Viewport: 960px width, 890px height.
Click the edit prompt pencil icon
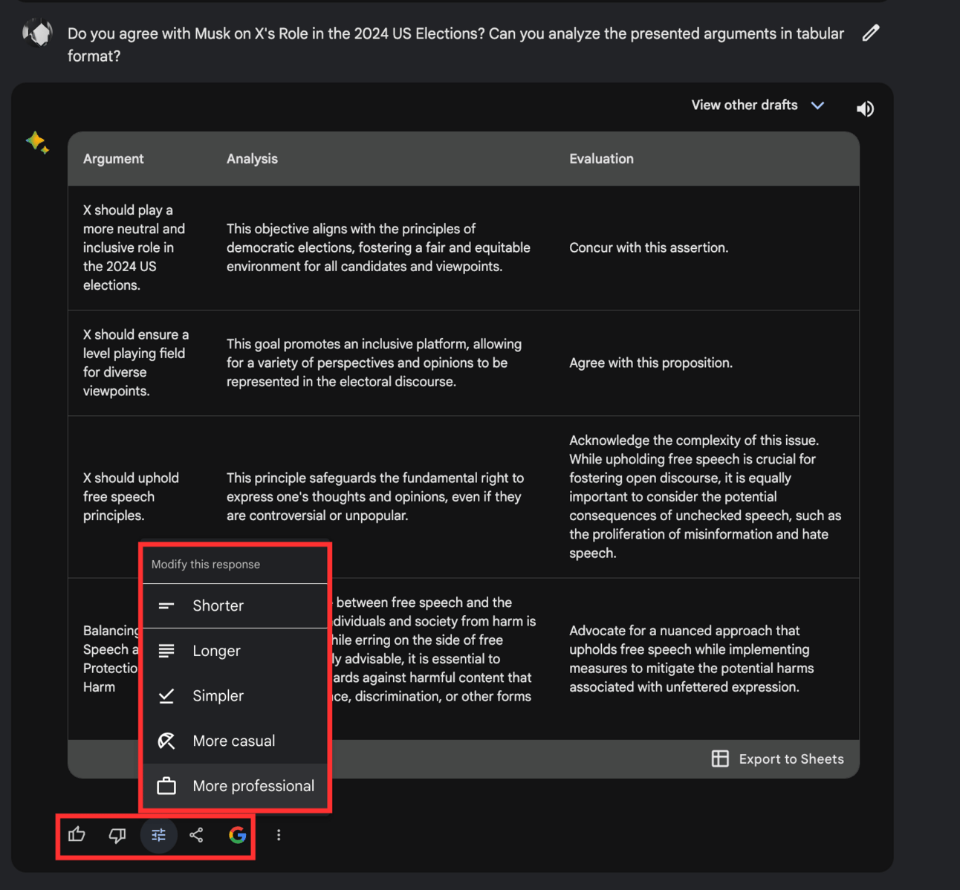click(x=871, y=33)
